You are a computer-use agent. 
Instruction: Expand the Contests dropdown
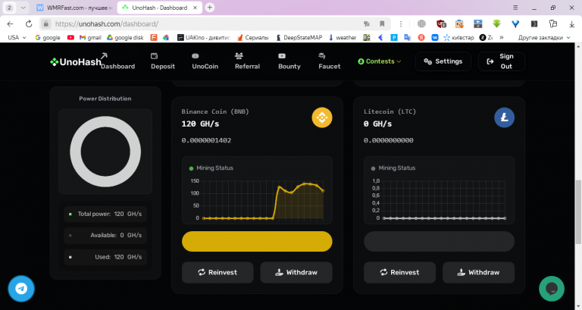tap(380, 61)
